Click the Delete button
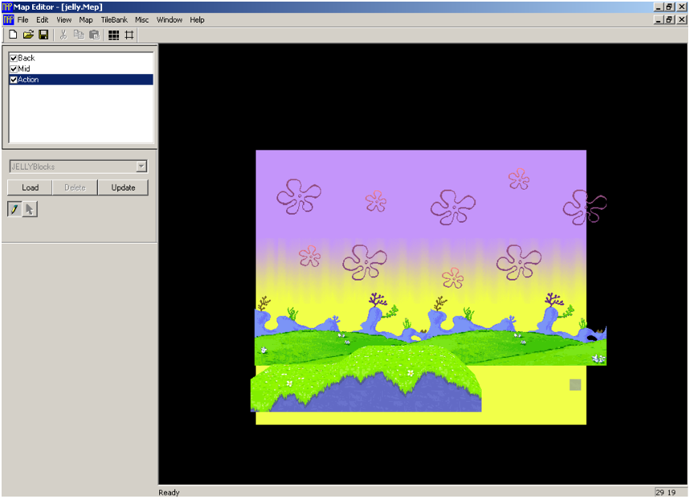The width and height of the screenshot is (689, 499). coord(75,187)
